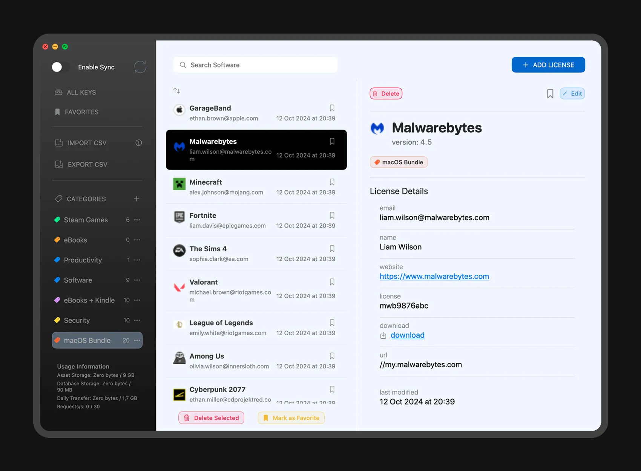The image size is (641, 471).
Task: Toggle the Enable Sync switch
Action: pos(61,67)
